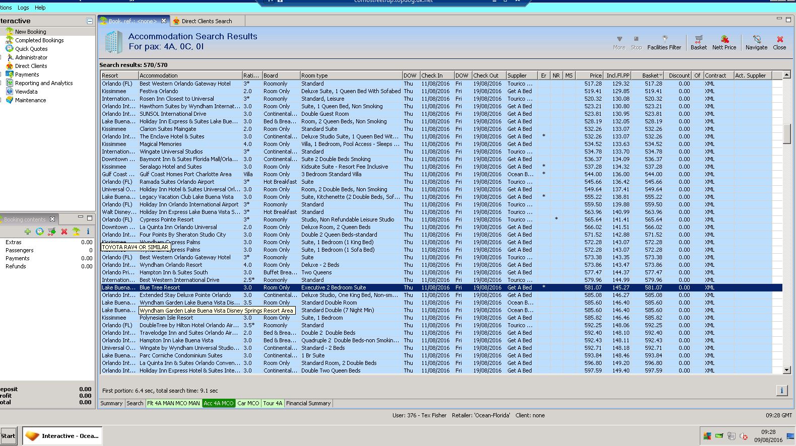Click the info icon in Booking contents
Viewport: 796px width, 446px height.
(x=88, y=232)
